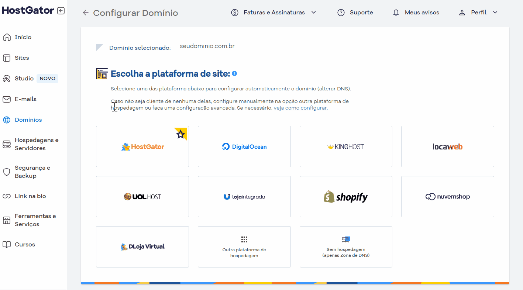The image size is (523, 290).
Task: Open Sites in the sidebar
Action: pyautogui.click(x=22, y=58)
